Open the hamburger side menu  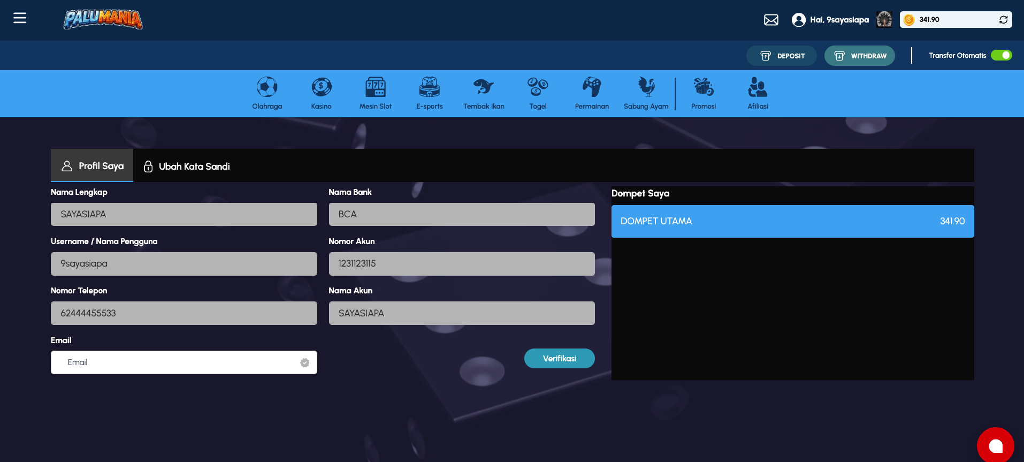[20, 18]
